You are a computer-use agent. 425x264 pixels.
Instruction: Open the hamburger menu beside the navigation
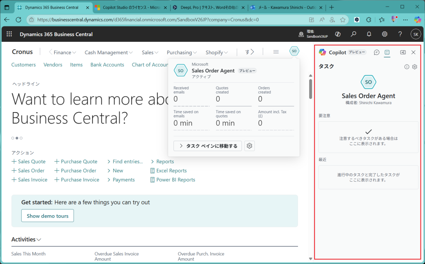point(276,52)
